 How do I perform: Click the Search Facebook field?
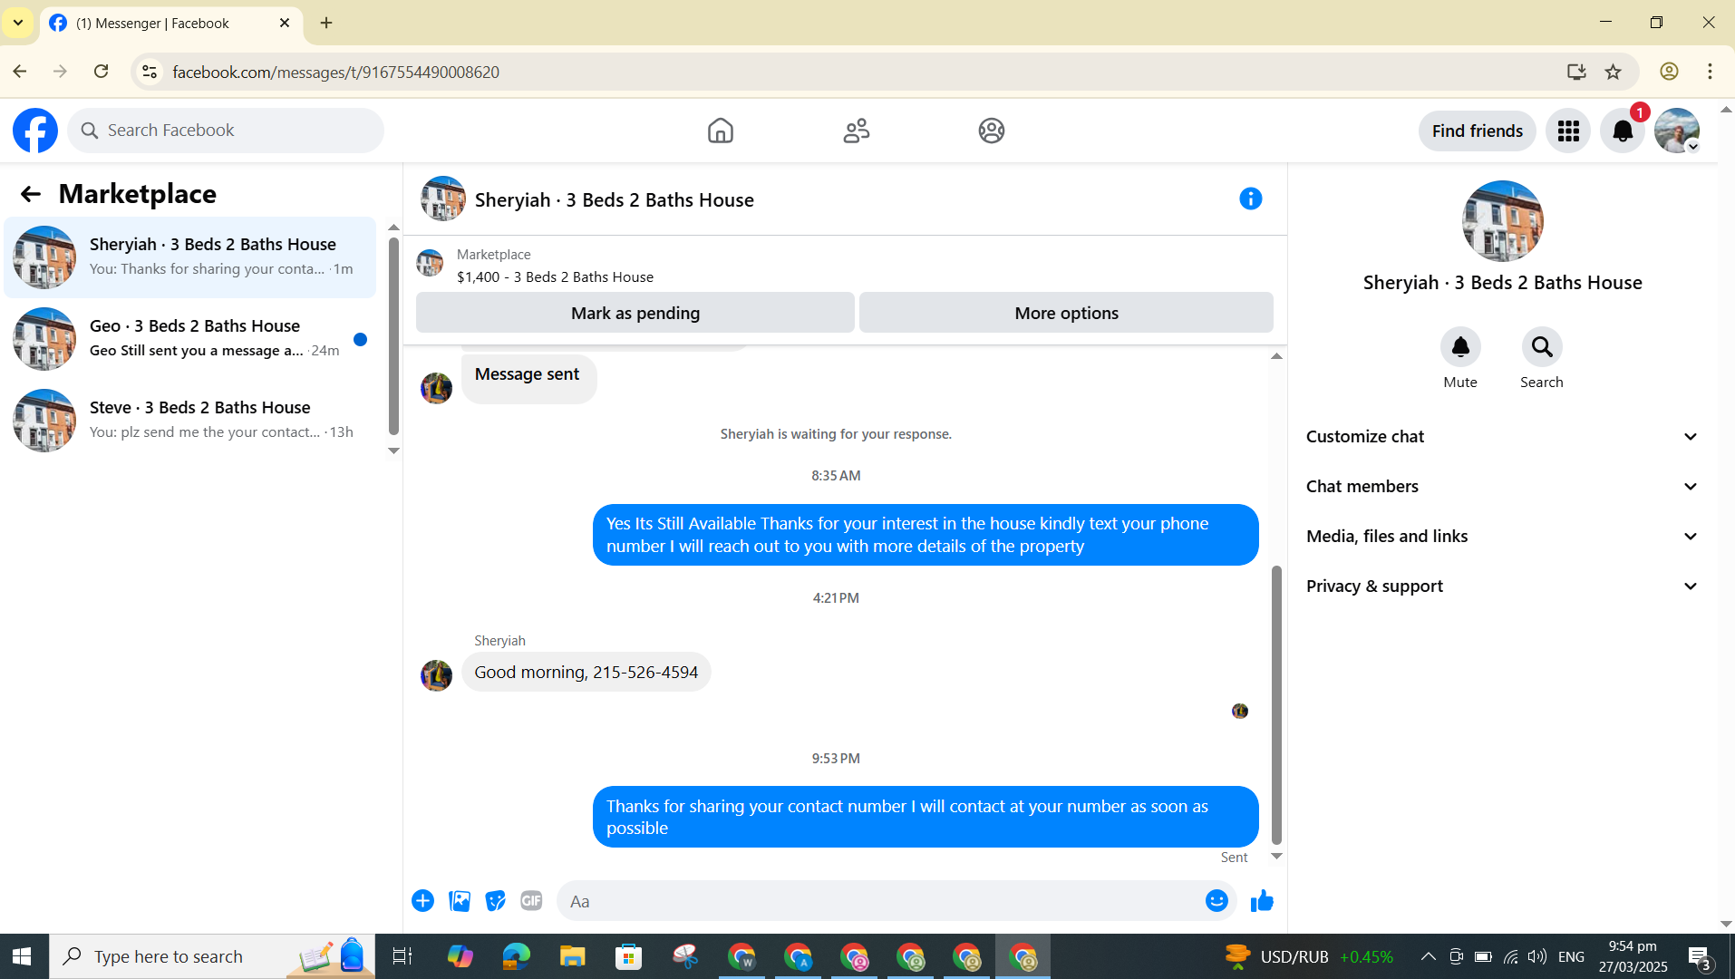tap(226, 131)
